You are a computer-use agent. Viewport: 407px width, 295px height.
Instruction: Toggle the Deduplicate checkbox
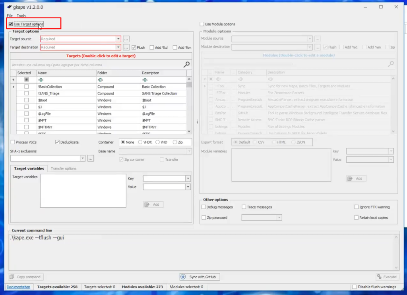click(x=57, y=142)
